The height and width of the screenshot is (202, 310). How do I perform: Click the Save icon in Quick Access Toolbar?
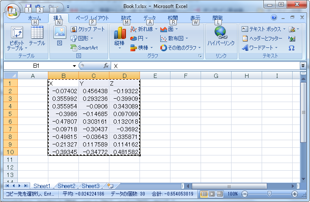28,7
